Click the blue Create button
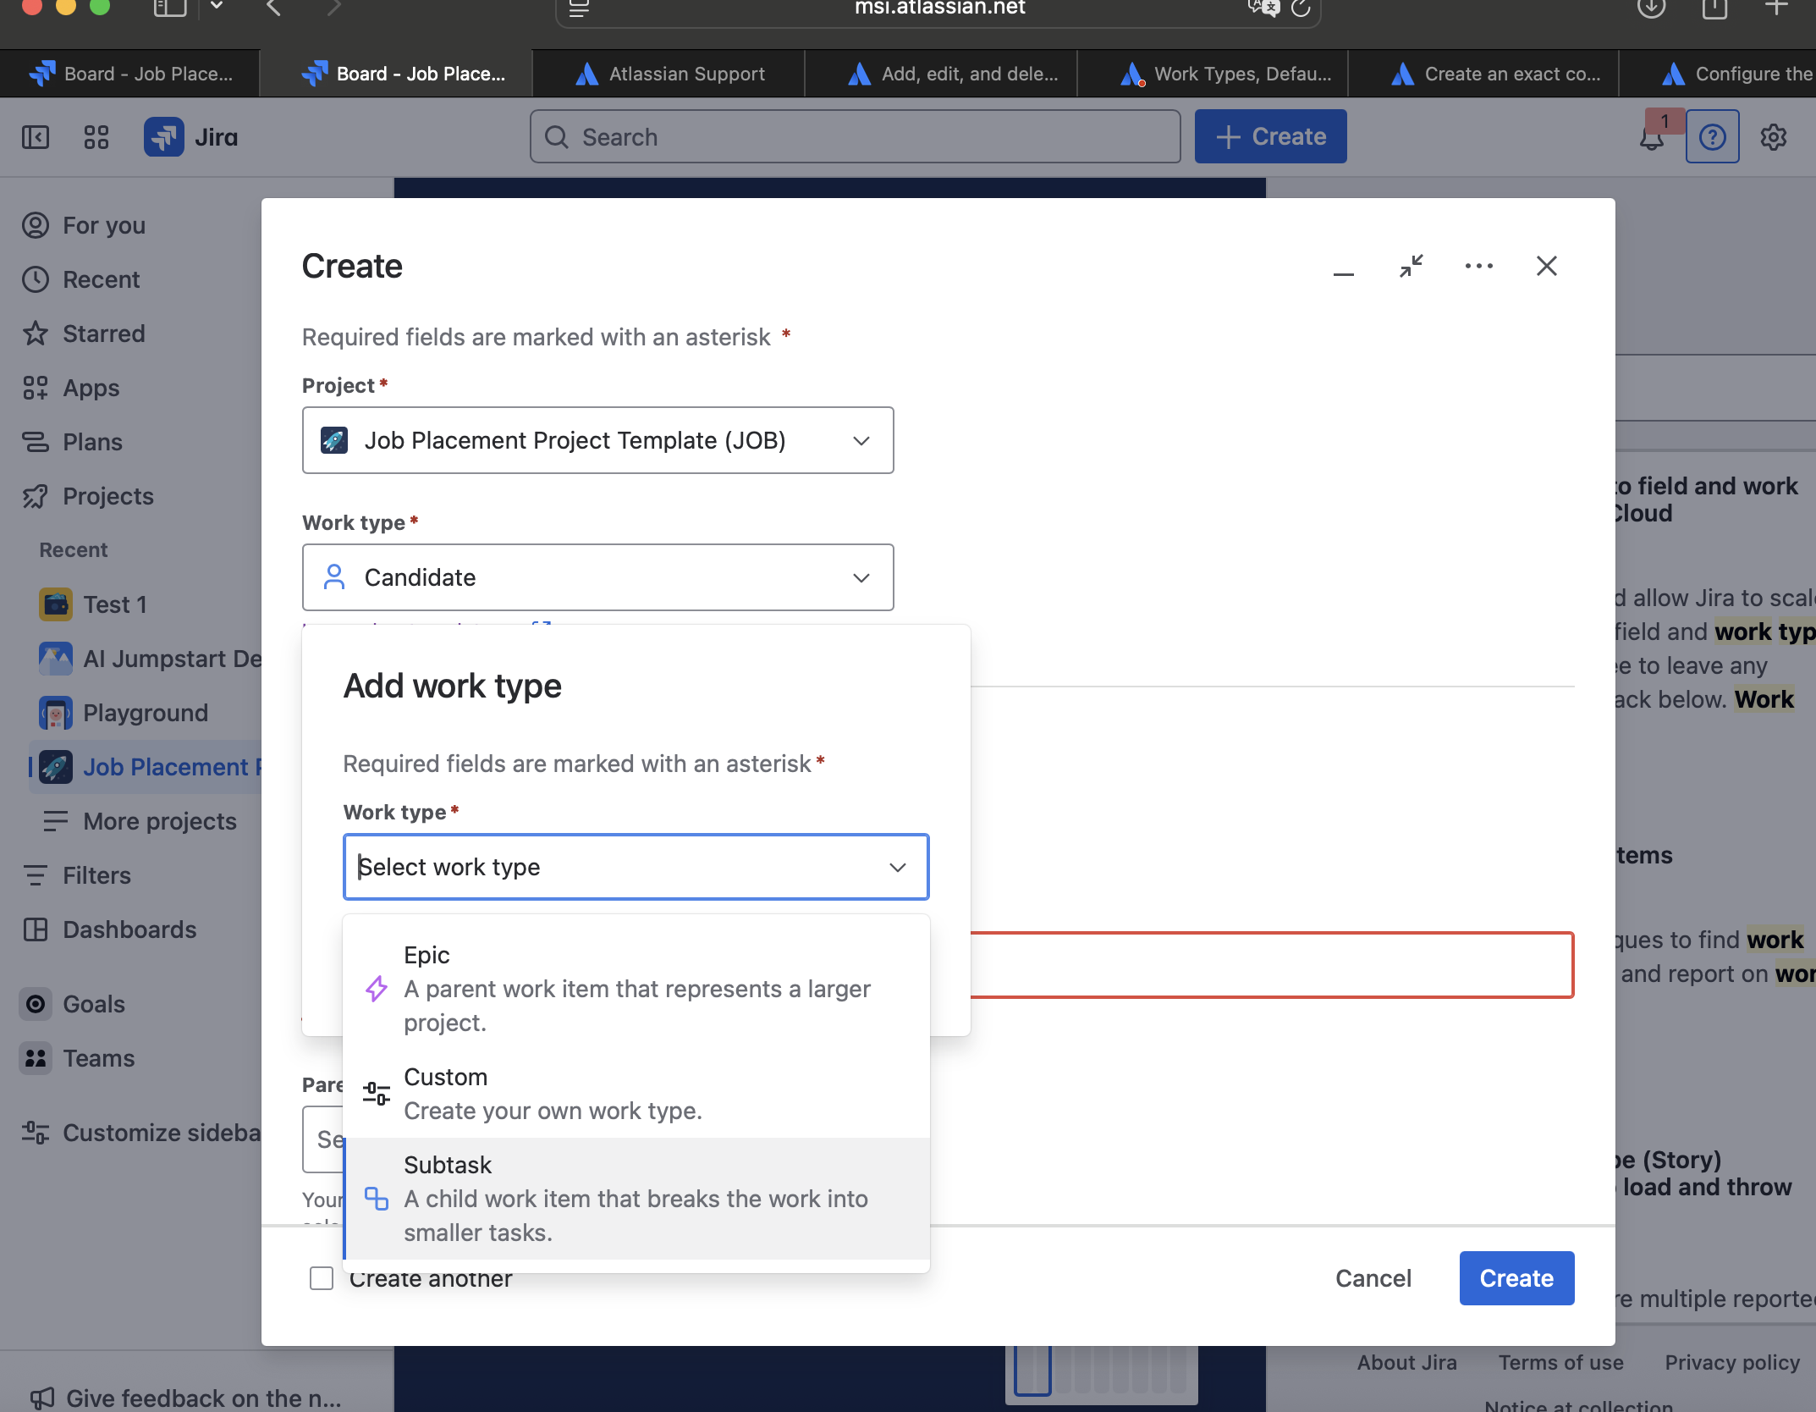 click(1516, 1278)
